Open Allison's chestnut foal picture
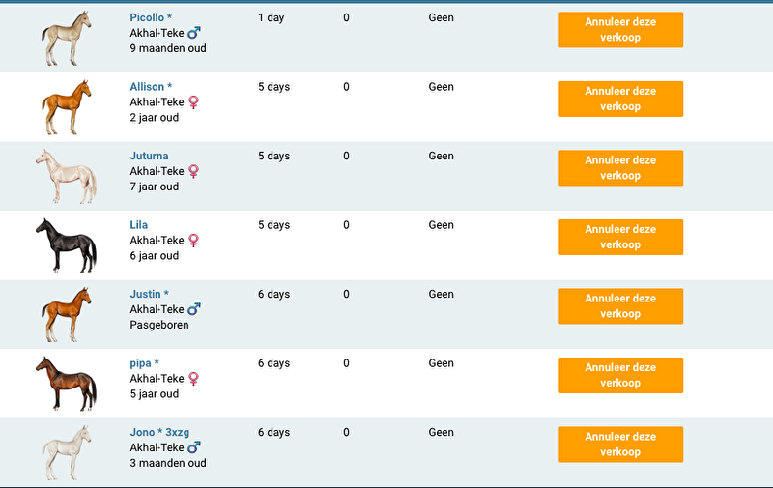The width and height of the screenshot is (773, 488). [67, 107]
